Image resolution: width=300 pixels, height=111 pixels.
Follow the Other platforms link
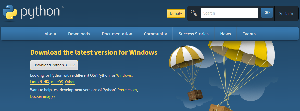(70, 82)
